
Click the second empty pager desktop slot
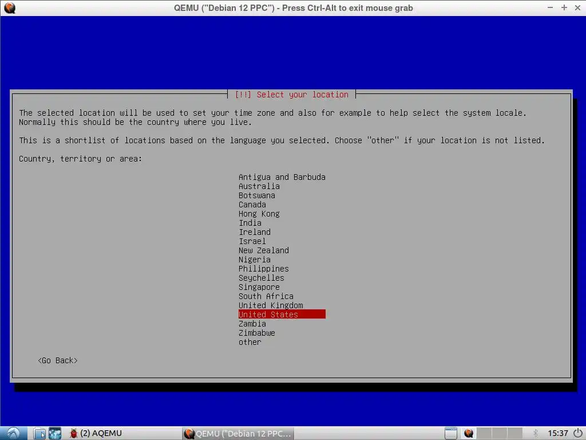point(499,433)
